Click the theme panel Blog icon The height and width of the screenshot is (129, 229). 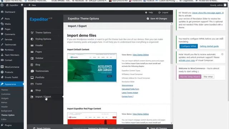tap(32, 64)
